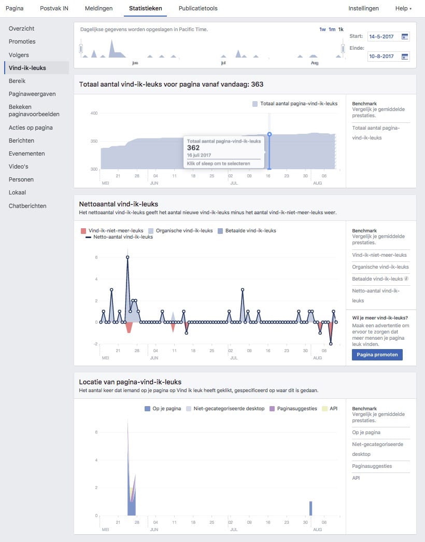Toggle Organische vind-ik-leuks legend swatch
This screenshot has height=542, width=425.
[x=151, y=231]
